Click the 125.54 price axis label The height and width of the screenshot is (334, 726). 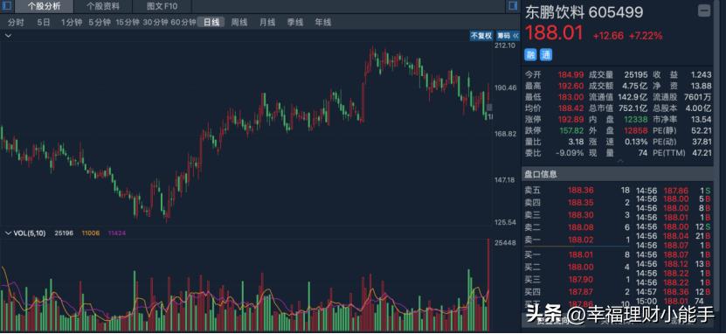(505, 222)
